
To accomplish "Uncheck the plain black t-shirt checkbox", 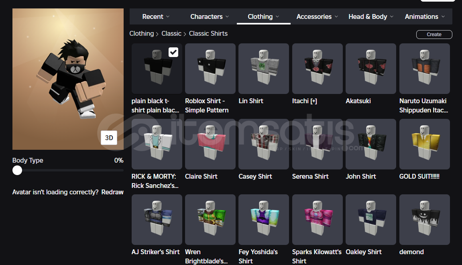I will point(173,52).
